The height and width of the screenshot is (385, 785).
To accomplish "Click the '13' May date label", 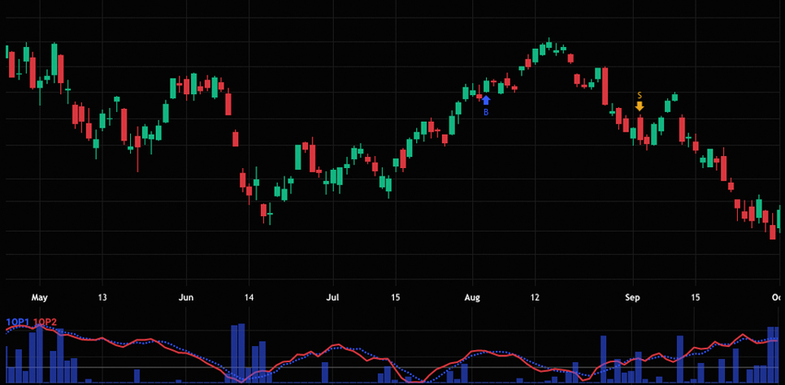I will tap(102, 297).
